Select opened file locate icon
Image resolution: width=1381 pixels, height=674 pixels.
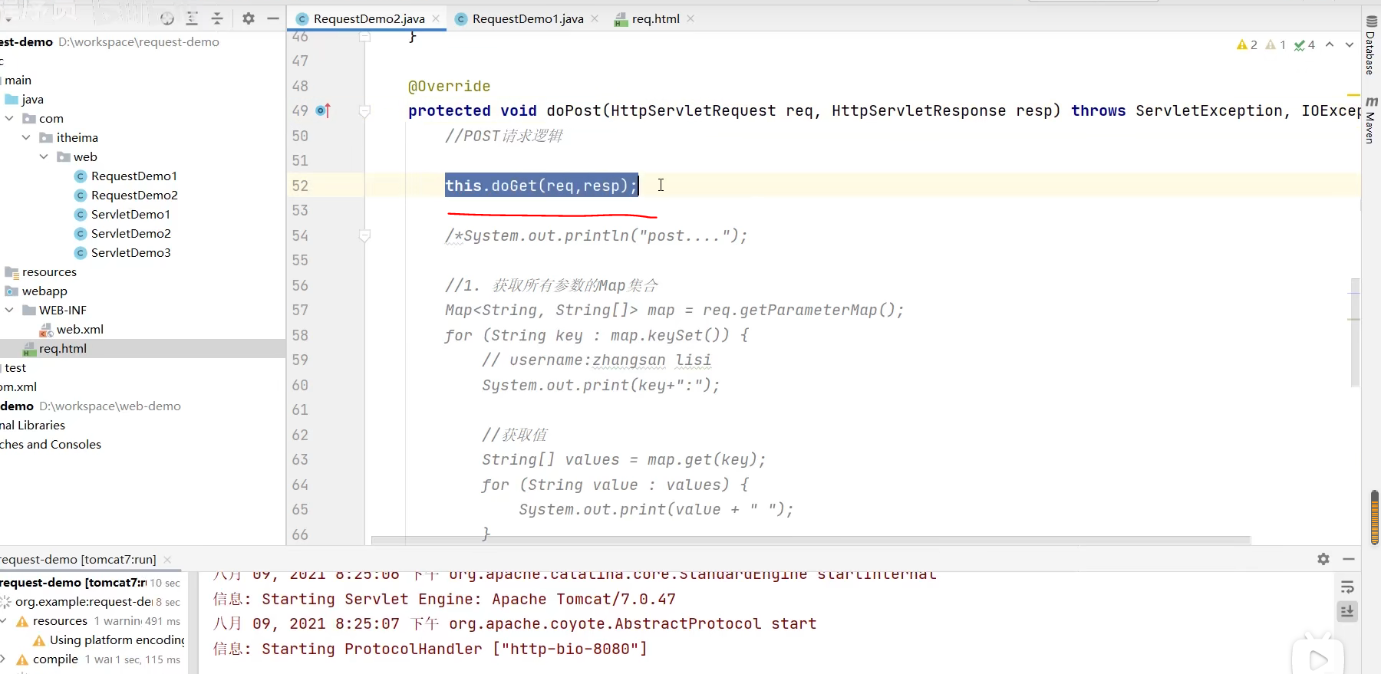tap(167, 18)
